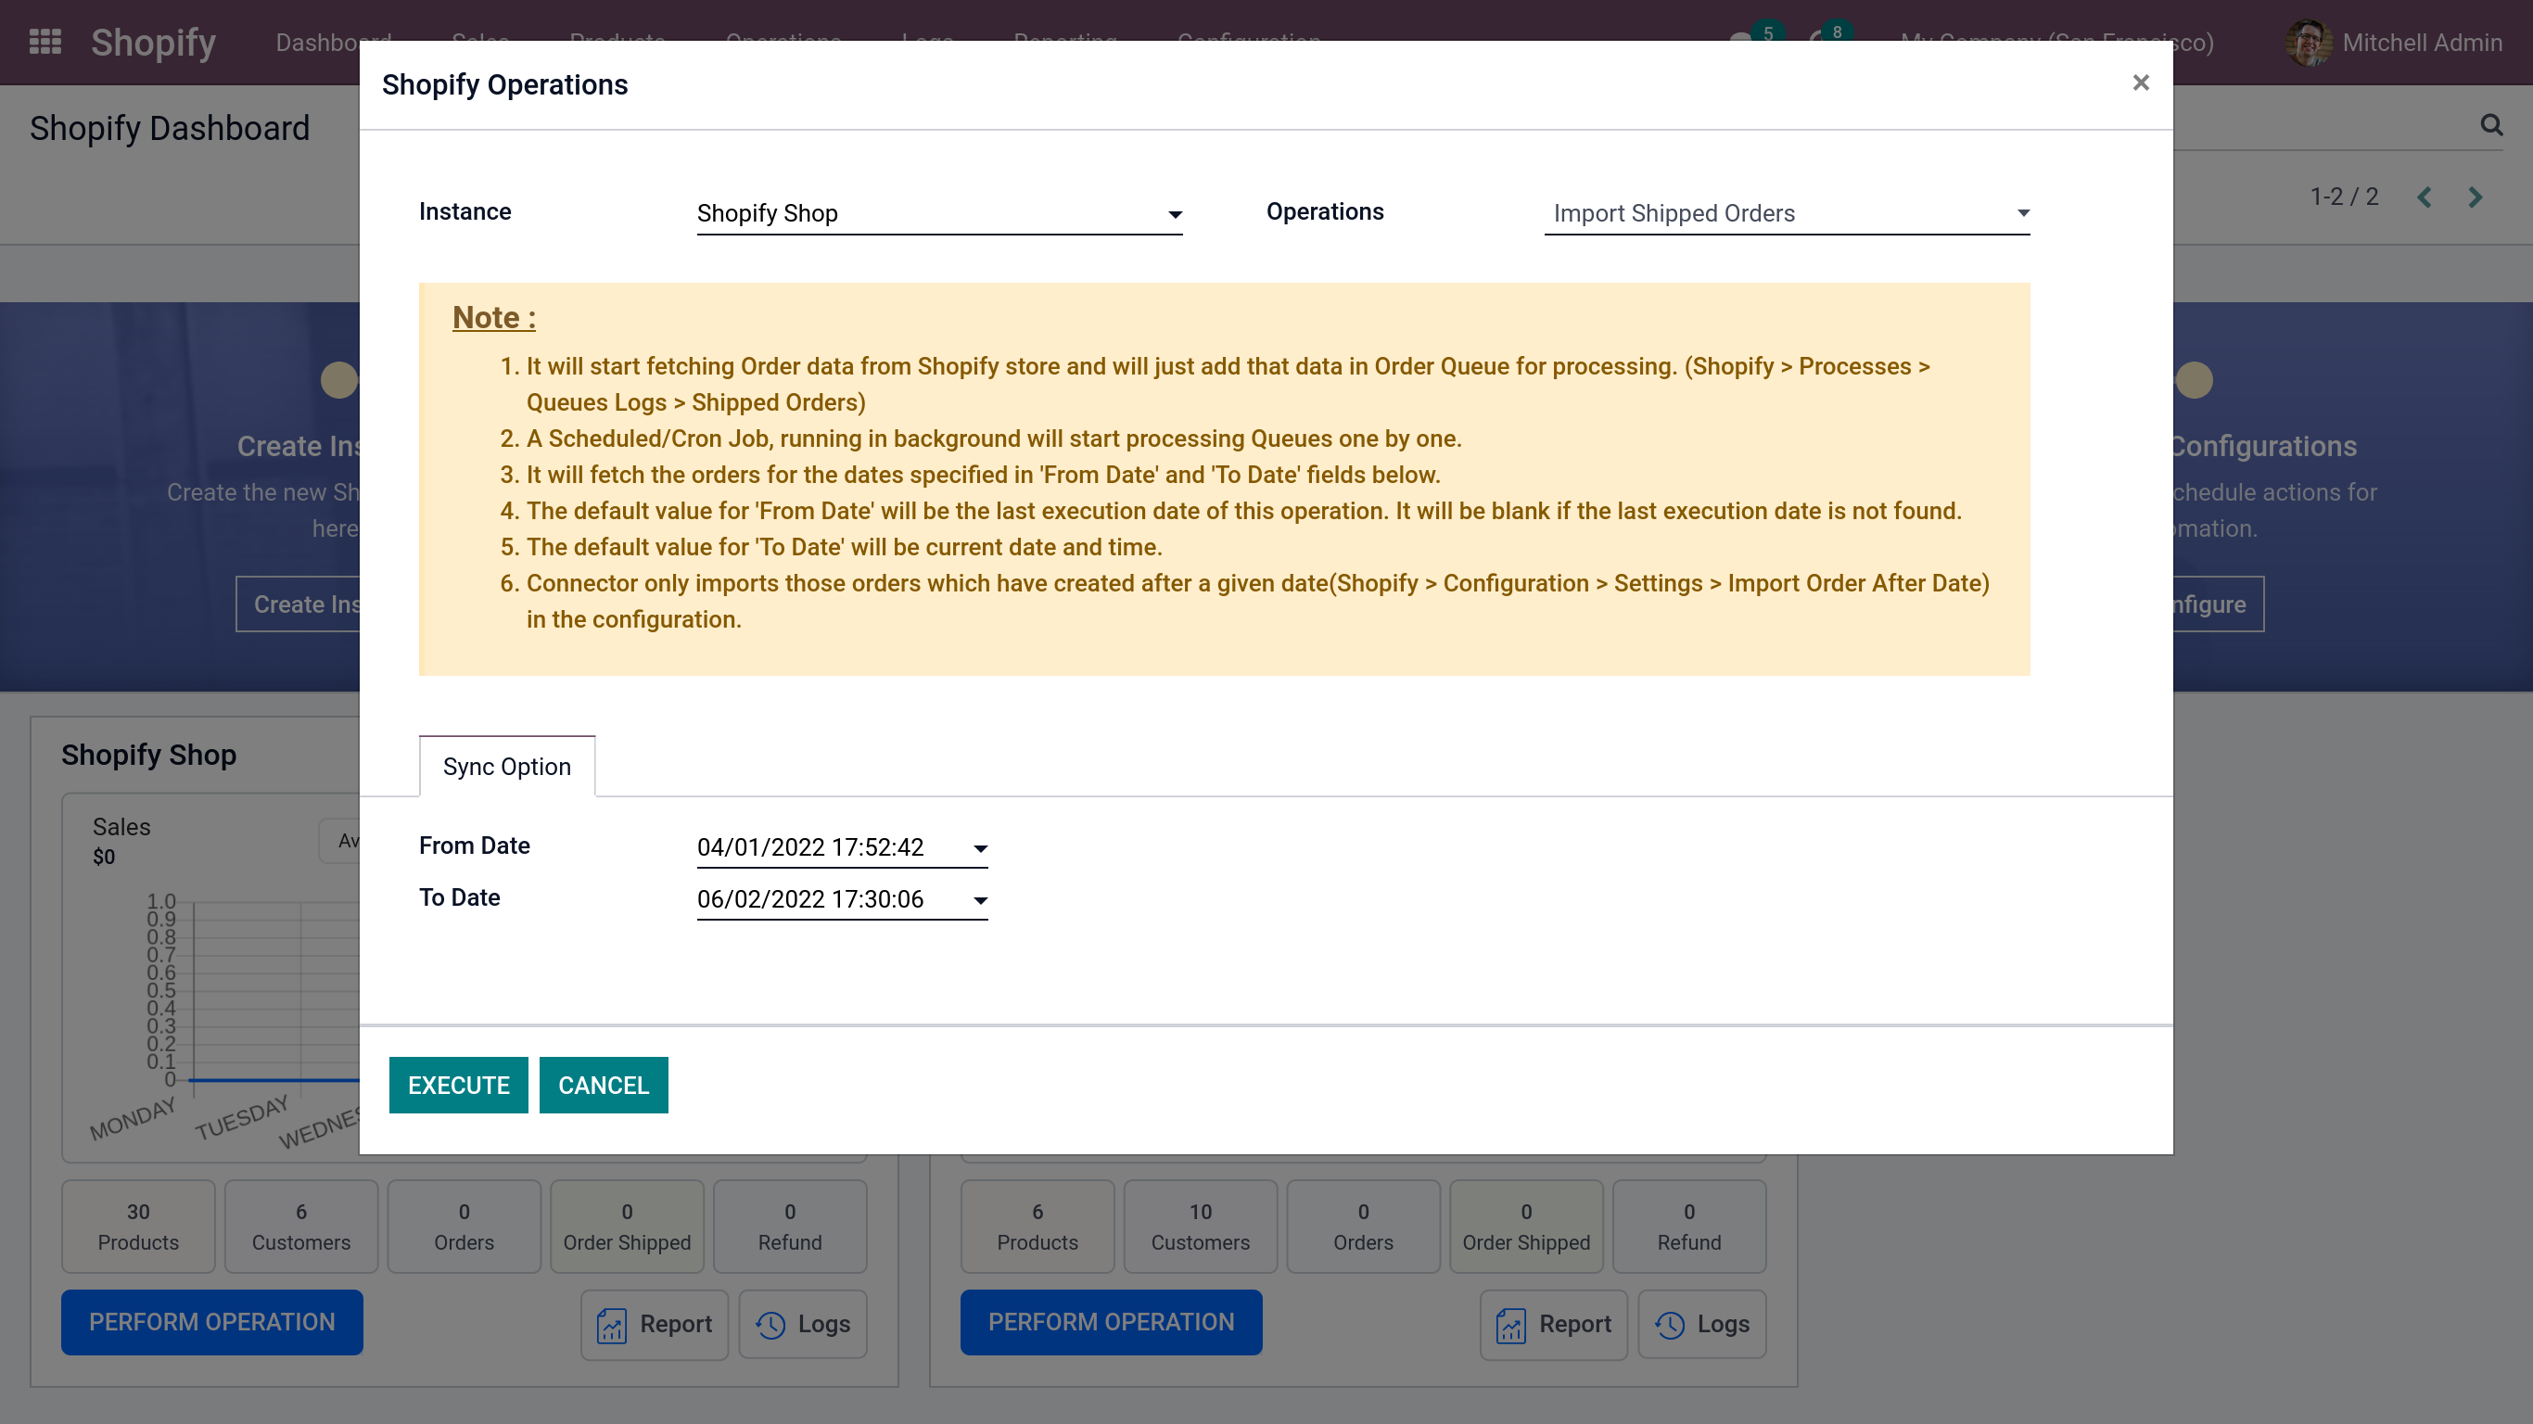Open first card's 0 Order Shipped tile
Image resolution: width=2533 pixels, height=1424 pixels.
[x=628, y=1227]
